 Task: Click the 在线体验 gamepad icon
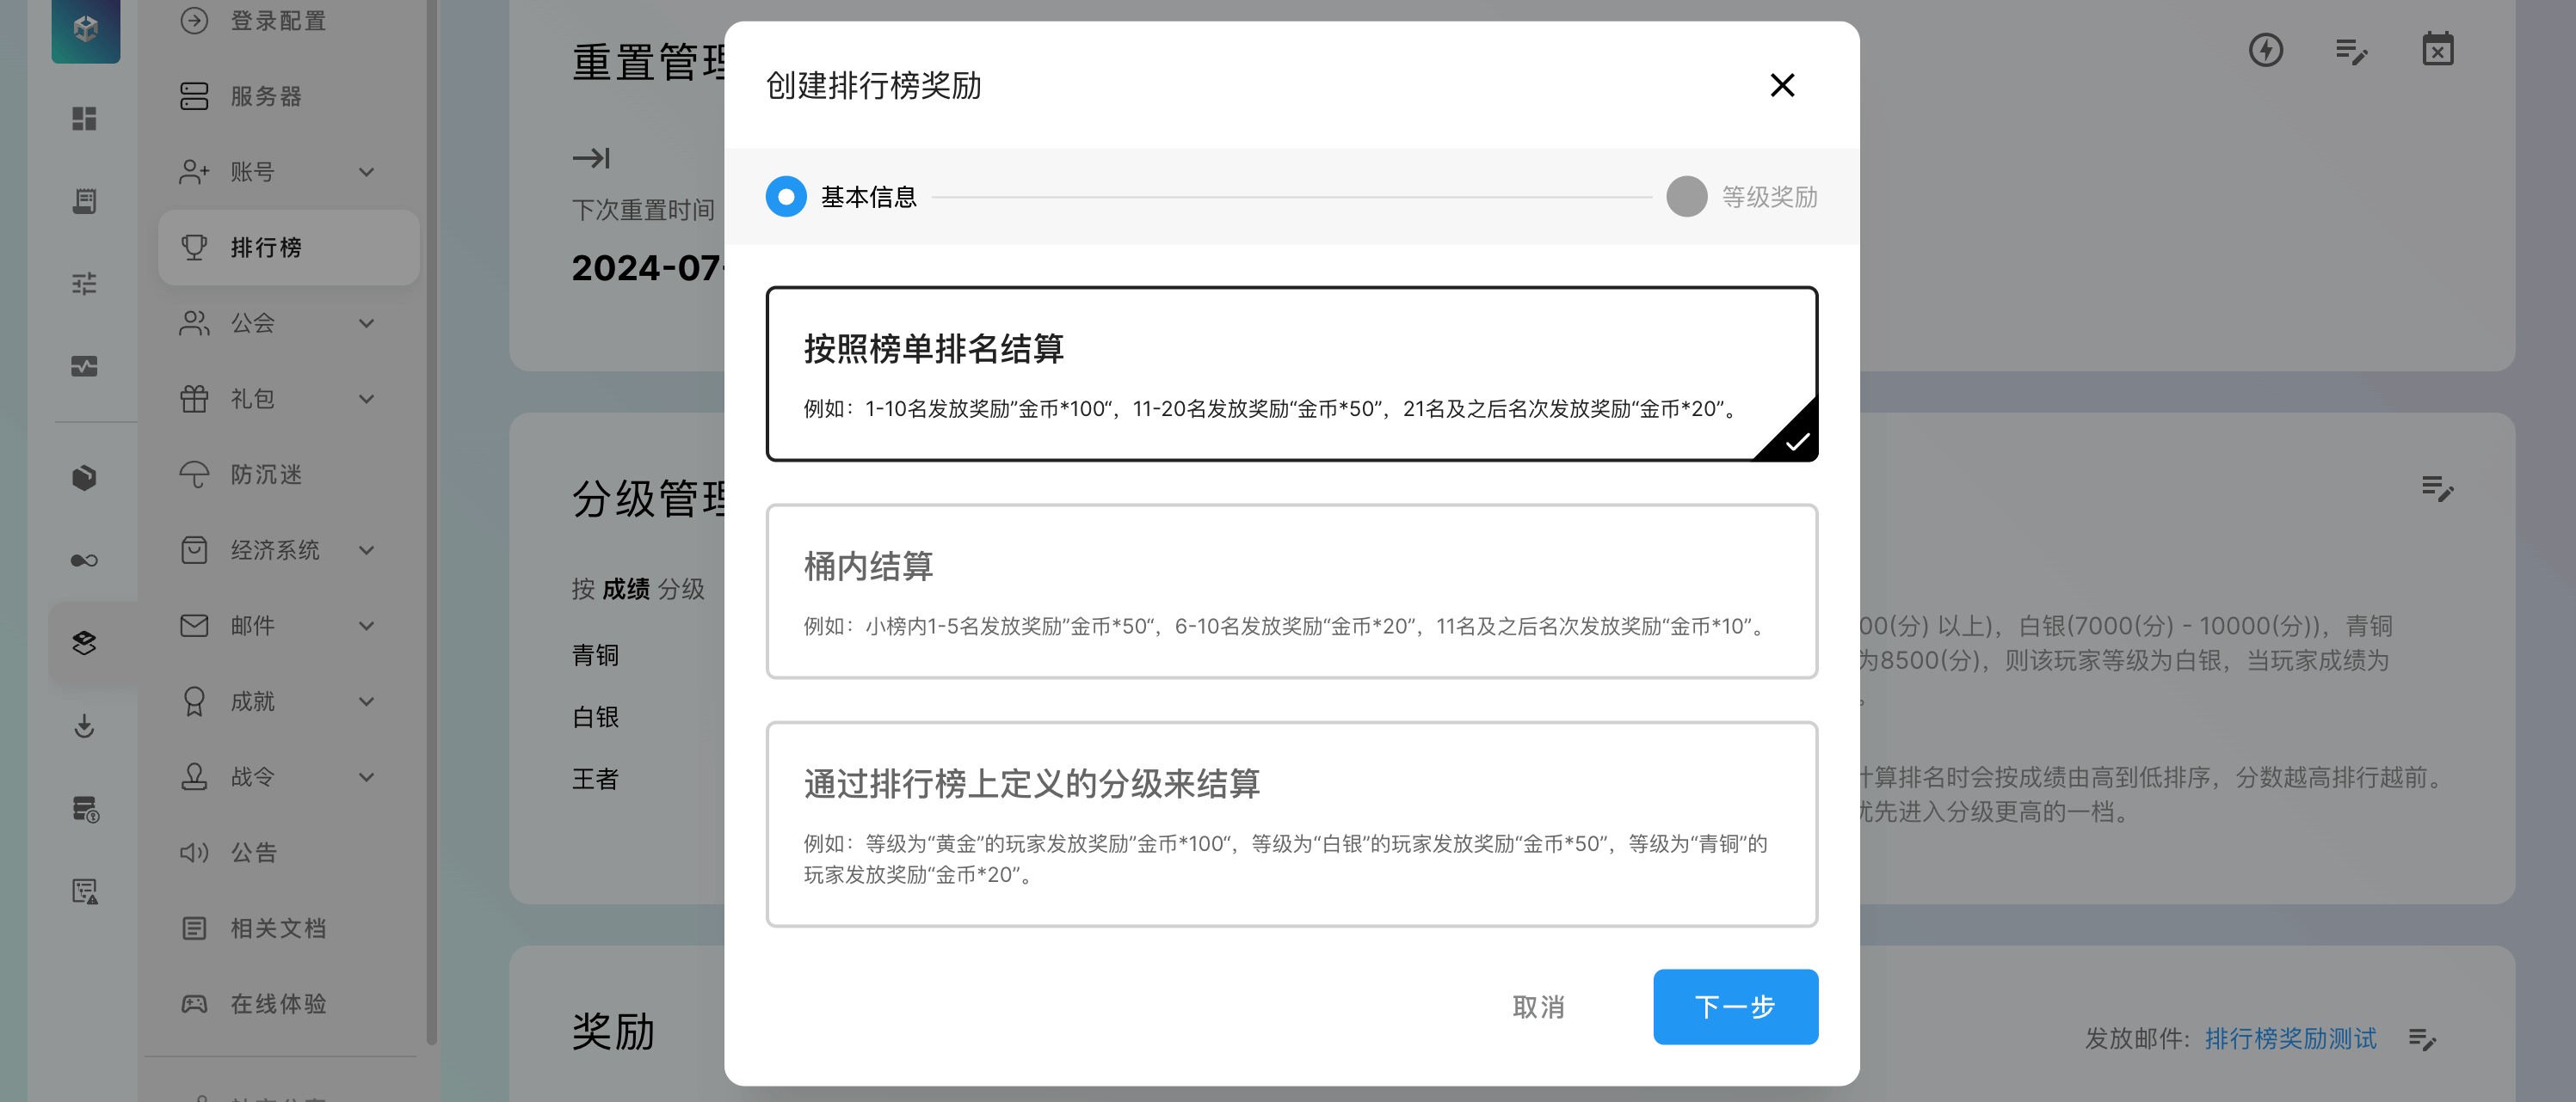tap(194, 1003)
